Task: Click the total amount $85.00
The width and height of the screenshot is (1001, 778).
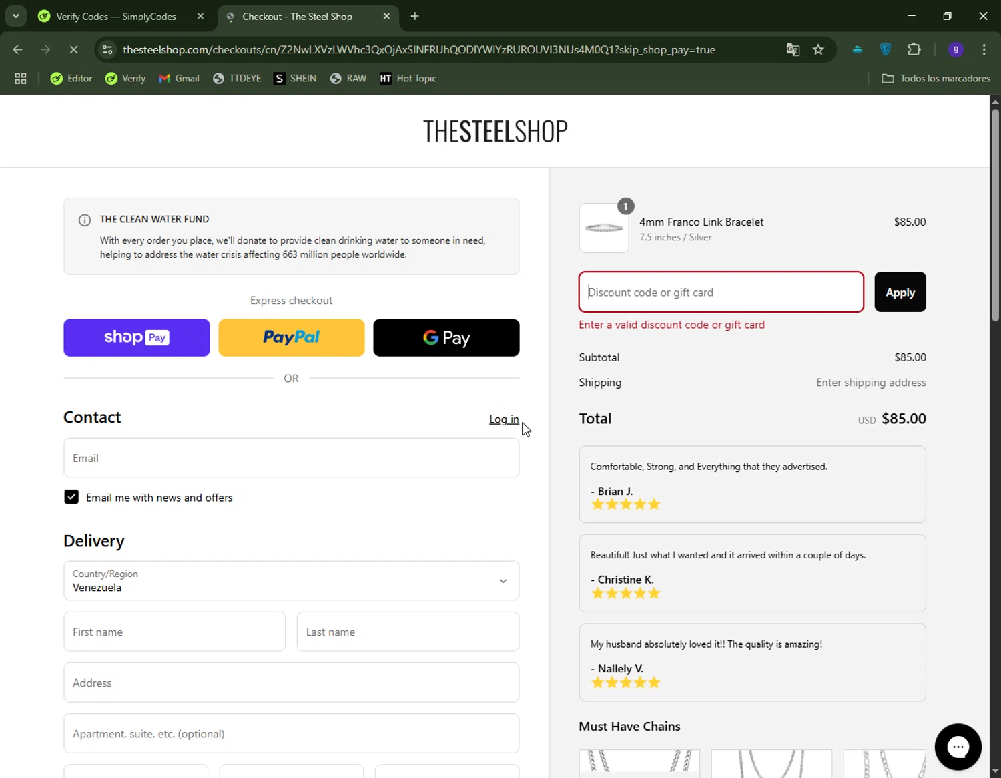Action: [904, 419]
